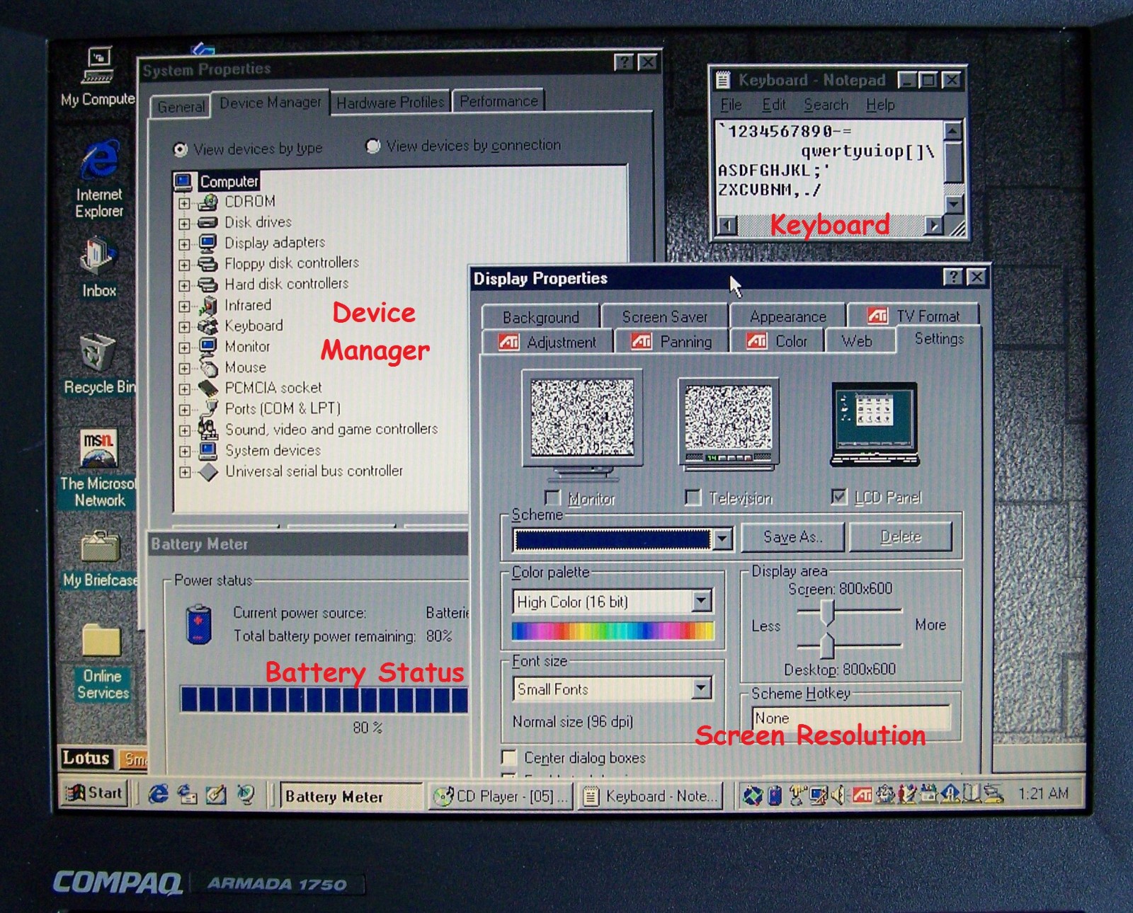The height and width of the screenshot is (913, 1133).
Task: Enable the Television checkbox
Action: click(x=693, y=498)
